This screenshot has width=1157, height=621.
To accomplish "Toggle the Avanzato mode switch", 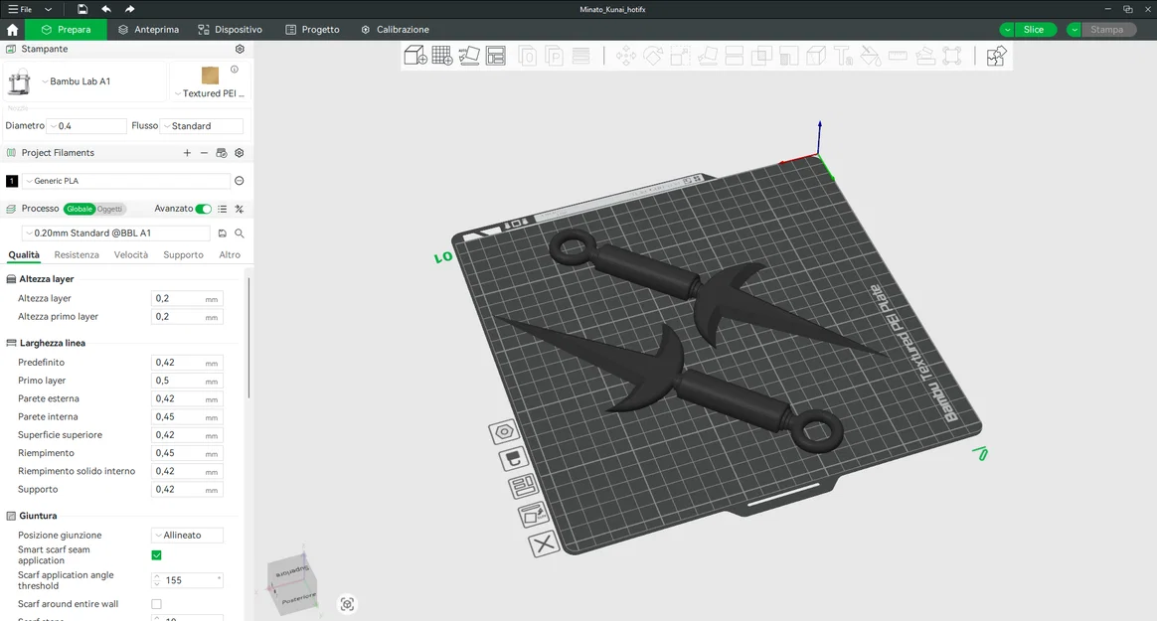I will [x=204, y=209].
